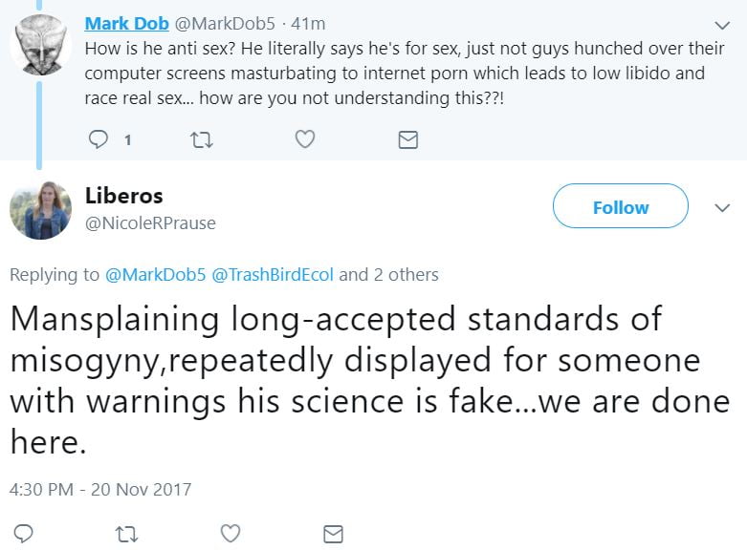The image size is (747, 550).
Task: Click the @NicoleRPrause handle
Action: tap(150, 222)
